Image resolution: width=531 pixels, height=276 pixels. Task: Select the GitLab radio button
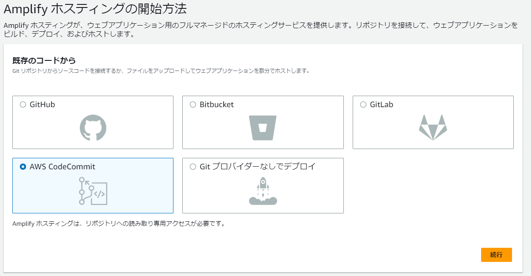pos(362,104)
